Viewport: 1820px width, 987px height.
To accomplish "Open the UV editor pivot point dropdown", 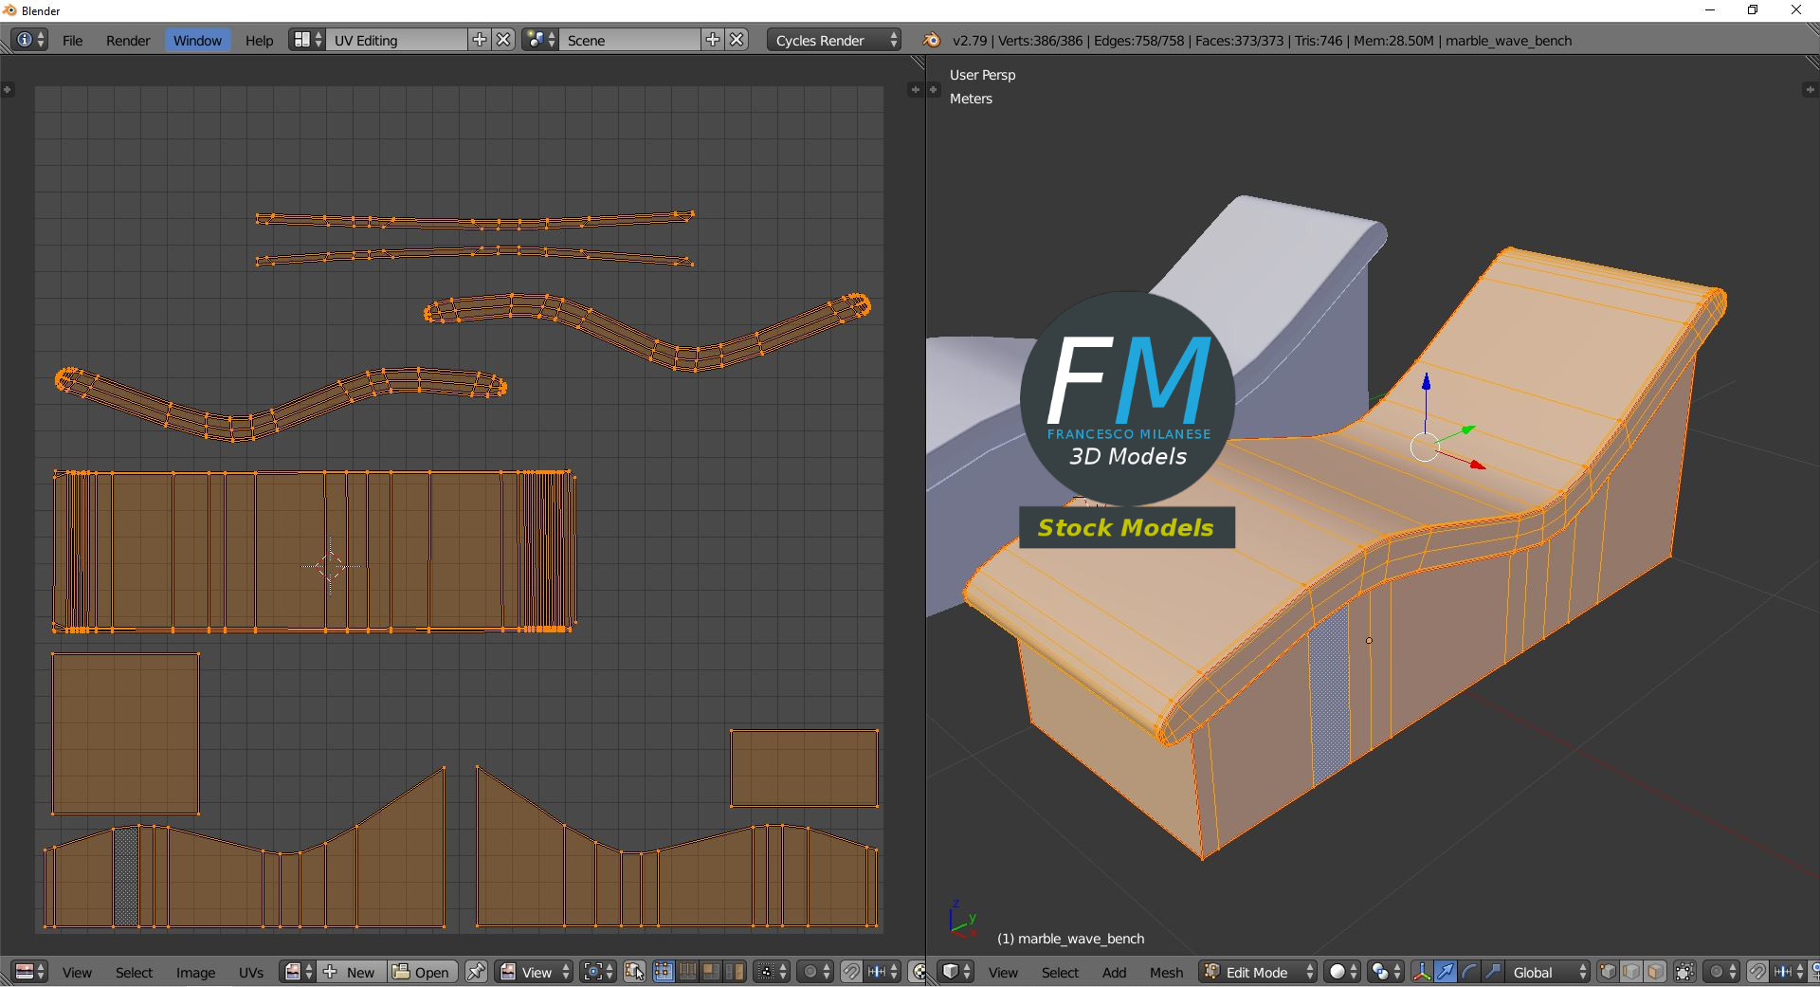I will [x=599, y=972].
